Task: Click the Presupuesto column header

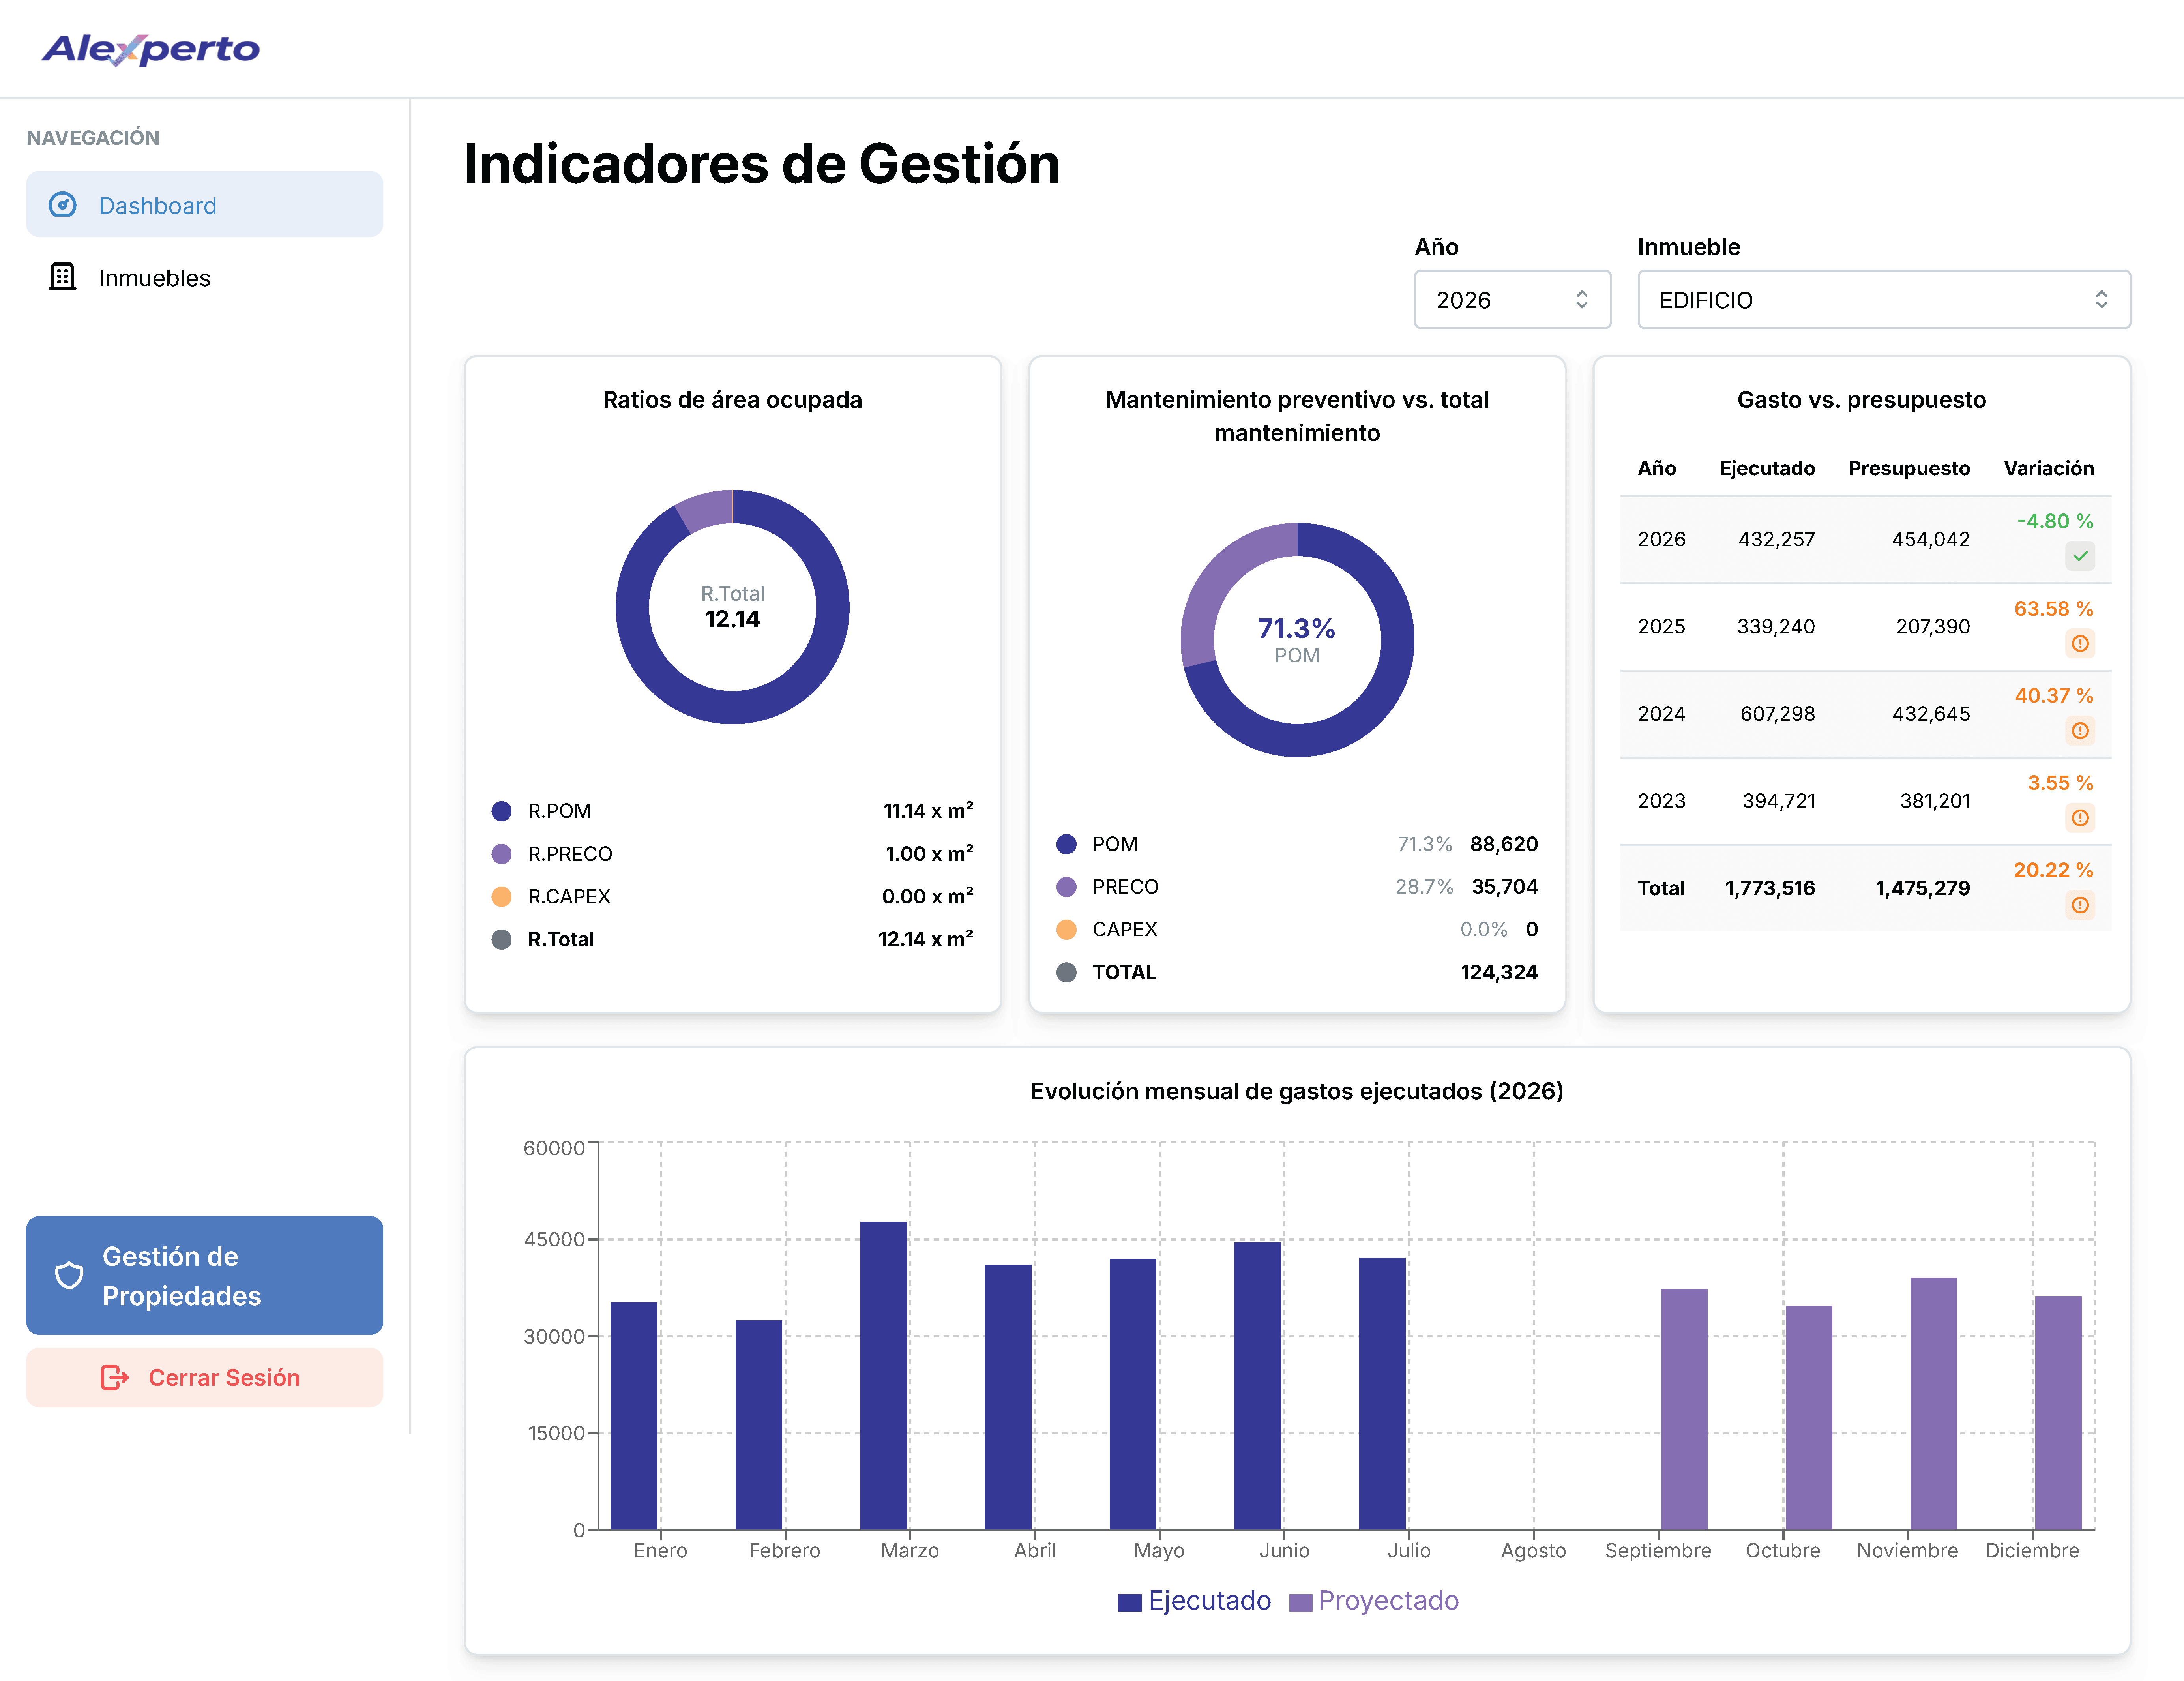Action: pyautogui.click(x=1909, y=468)
